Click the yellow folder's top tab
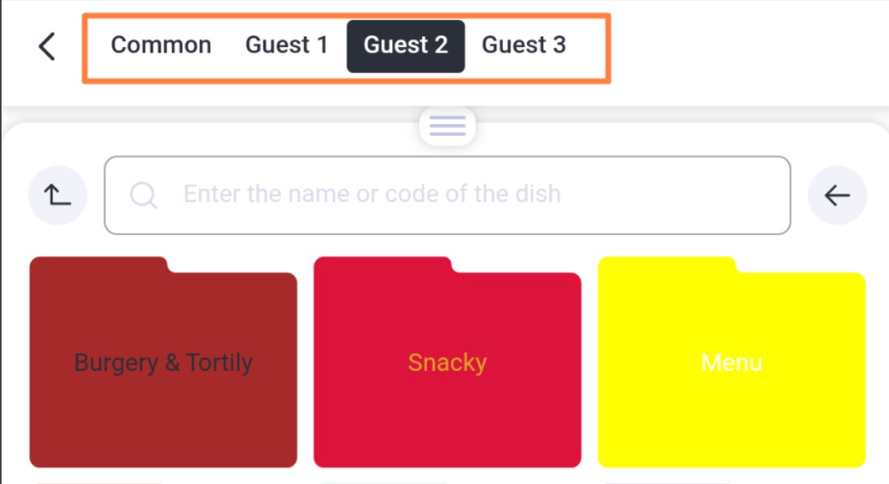This screenshot has height=484, width=889. (x=667, y=265)
